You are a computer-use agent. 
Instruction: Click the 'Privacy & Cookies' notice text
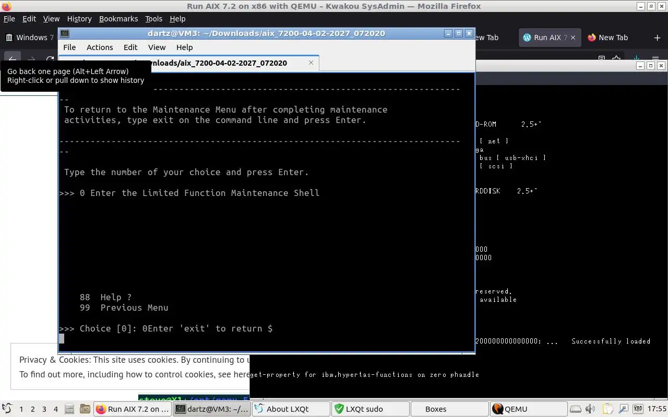pos(134,360)
